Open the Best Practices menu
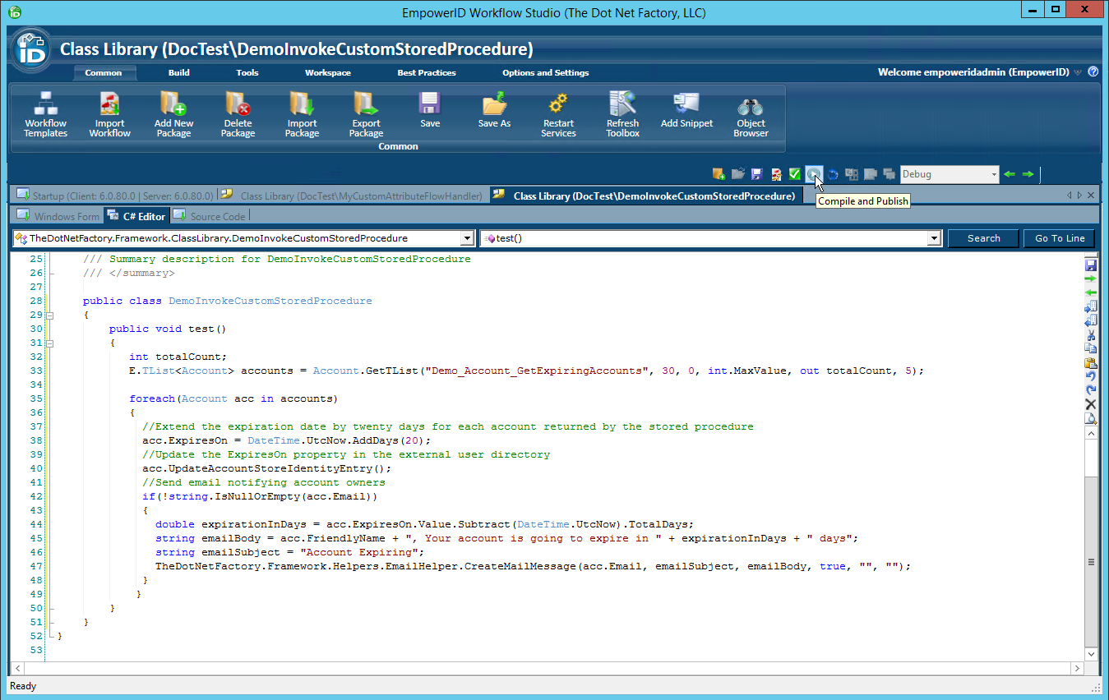 426,72
